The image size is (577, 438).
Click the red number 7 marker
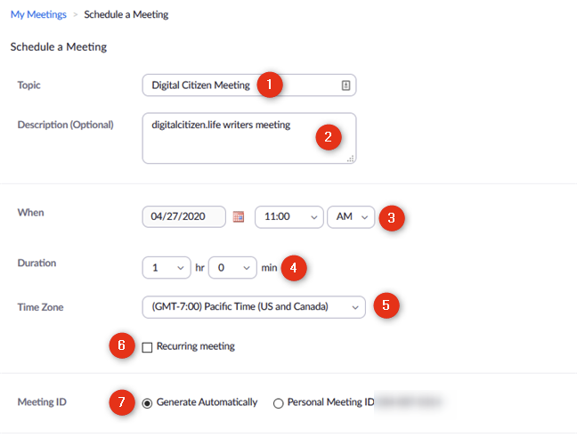pyautogui.click(x=122, y=401)
